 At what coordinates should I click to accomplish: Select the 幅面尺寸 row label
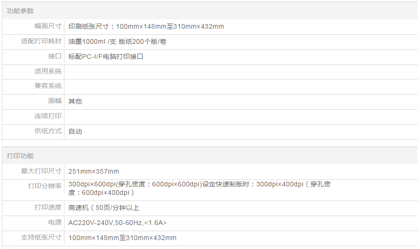point(48,26)
